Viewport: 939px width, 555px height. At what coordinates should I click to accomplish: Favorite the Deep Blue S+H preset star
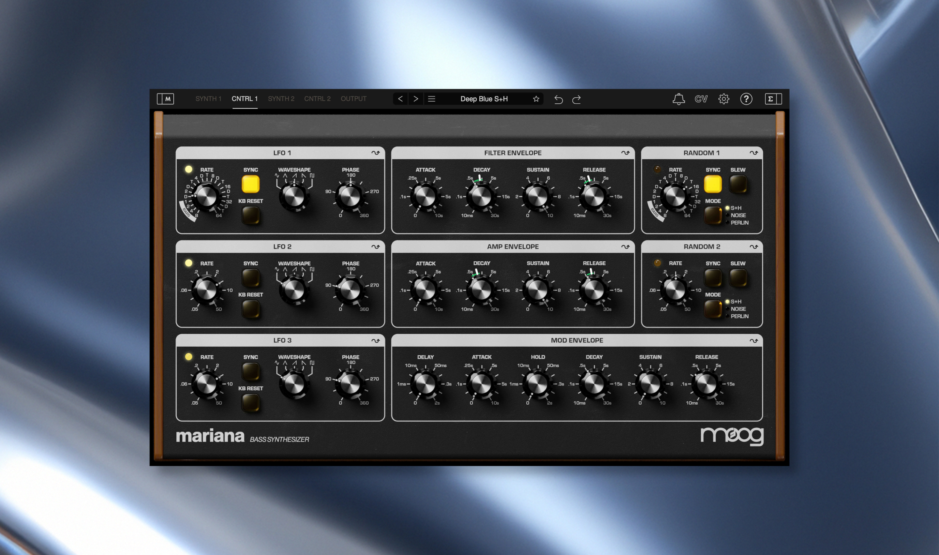click(536, 99)
